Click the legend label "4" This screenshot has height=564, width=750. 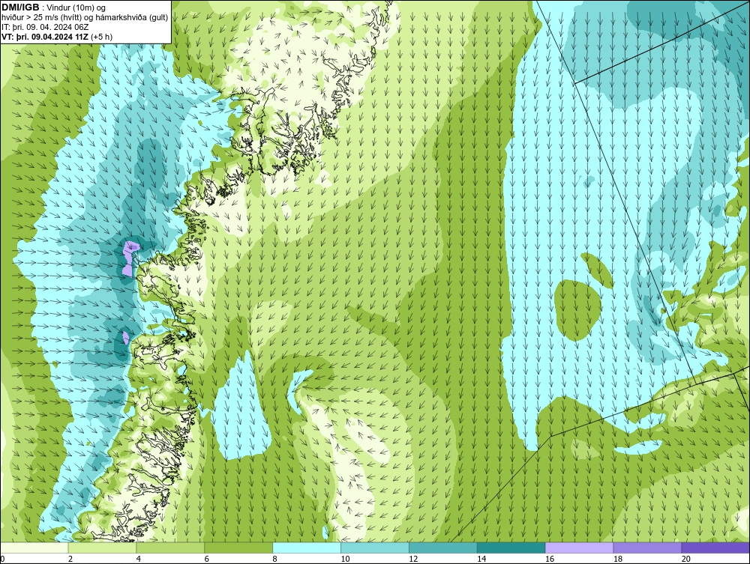(138, 559)
